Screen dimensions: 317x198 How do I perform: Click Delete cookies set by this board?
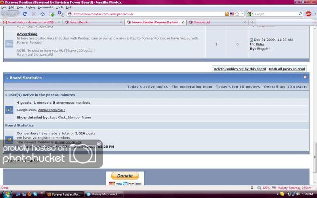pyautogui.click(x=240, y=69)
